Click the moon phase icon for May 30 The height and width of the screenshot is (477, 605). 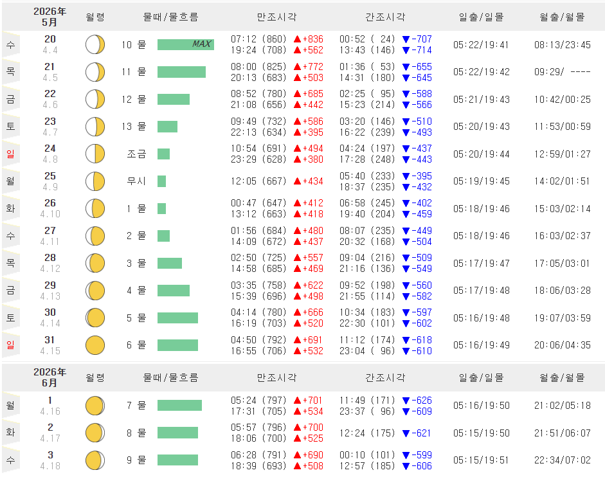coord(95,318)
